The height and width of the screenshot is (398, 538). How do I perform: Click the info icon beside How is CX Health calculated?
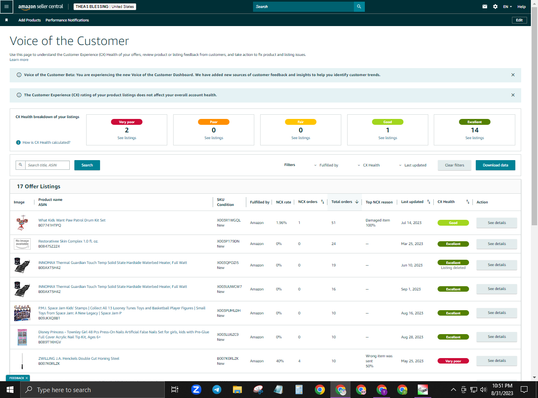pyautogui.click(x=18, y=142)
